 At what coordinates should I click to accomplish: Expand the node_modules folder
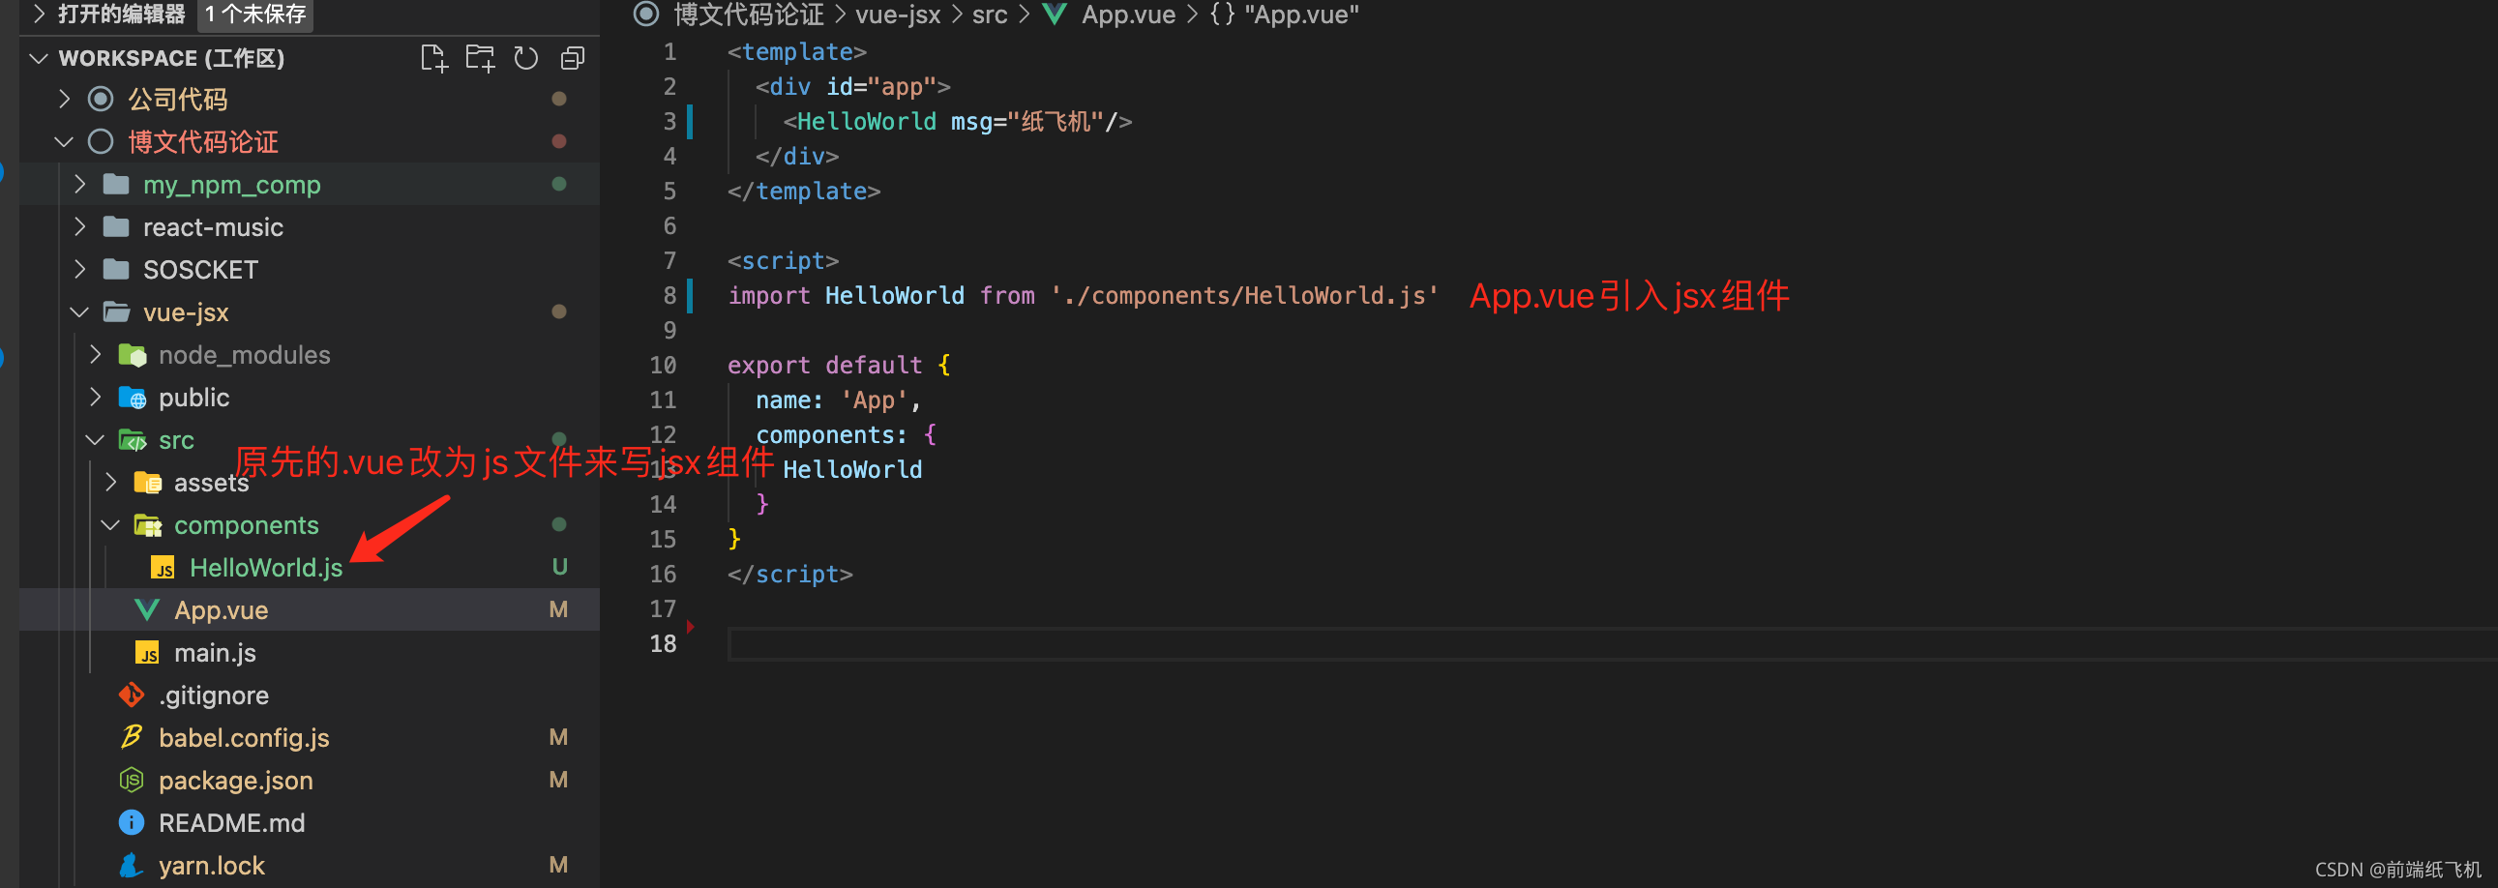tap(245, 355)
